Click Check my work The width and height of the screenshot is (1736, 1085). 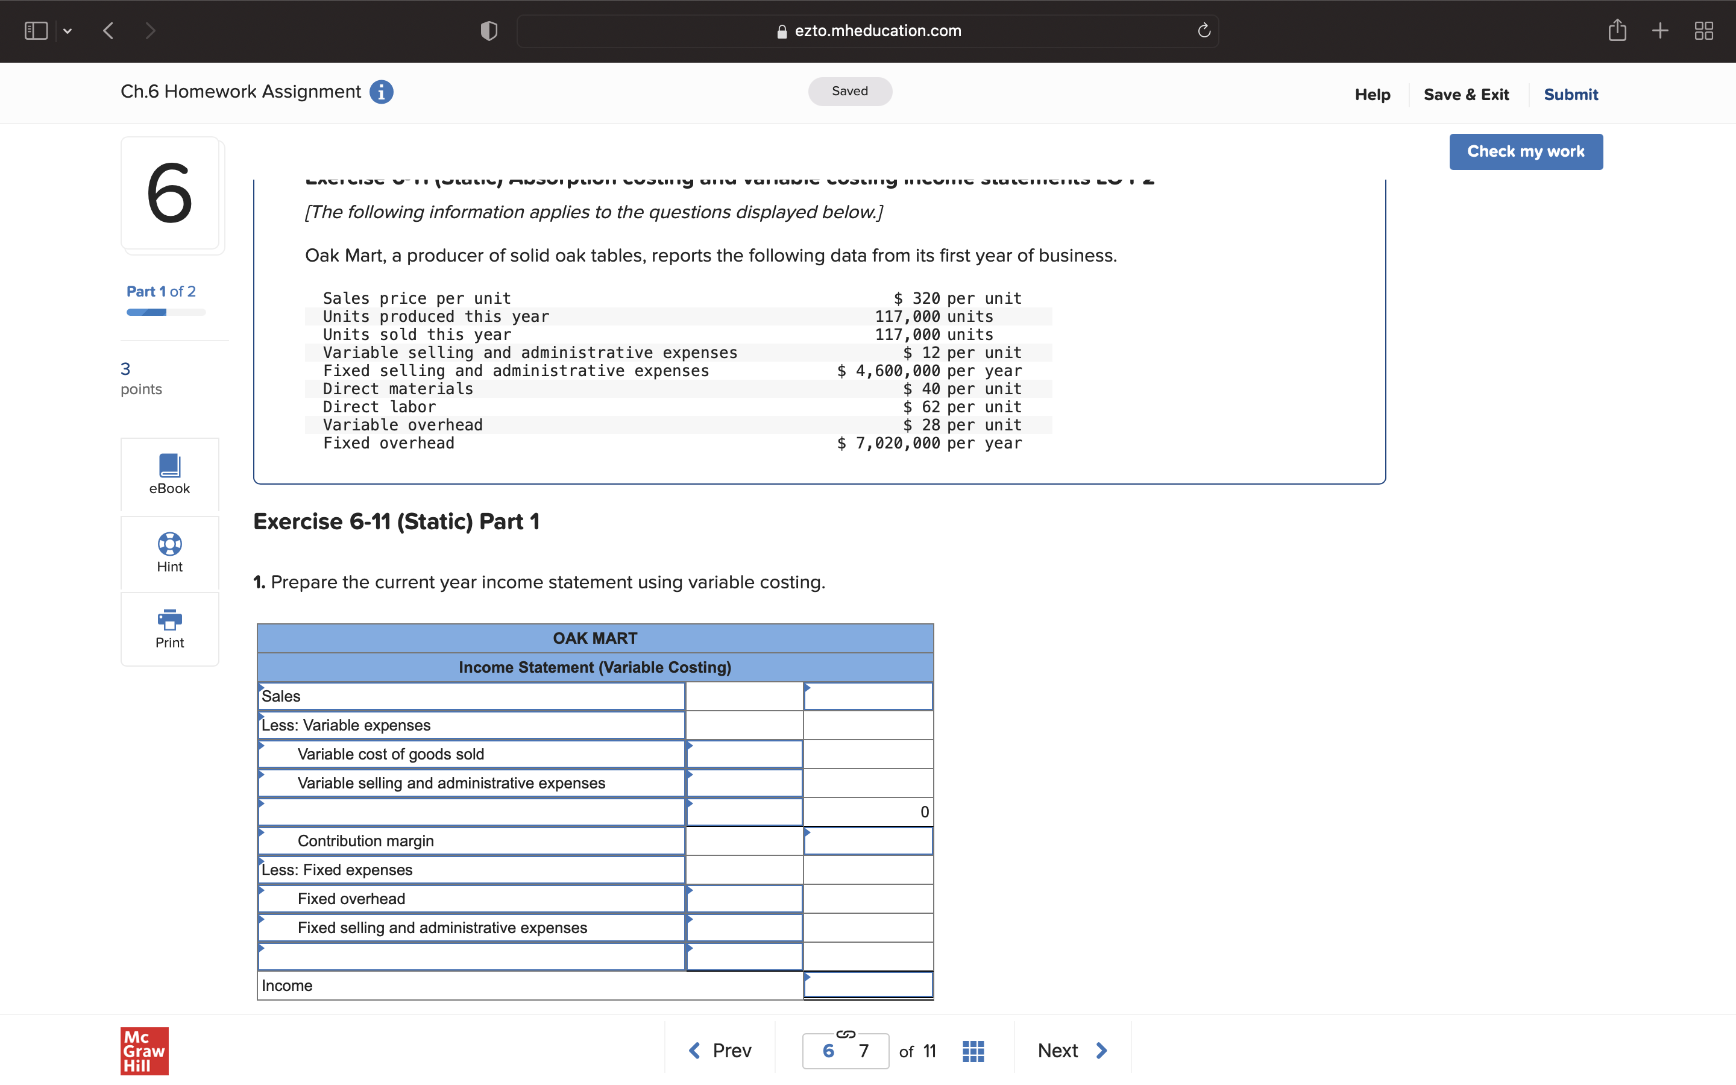[1526, 151]
